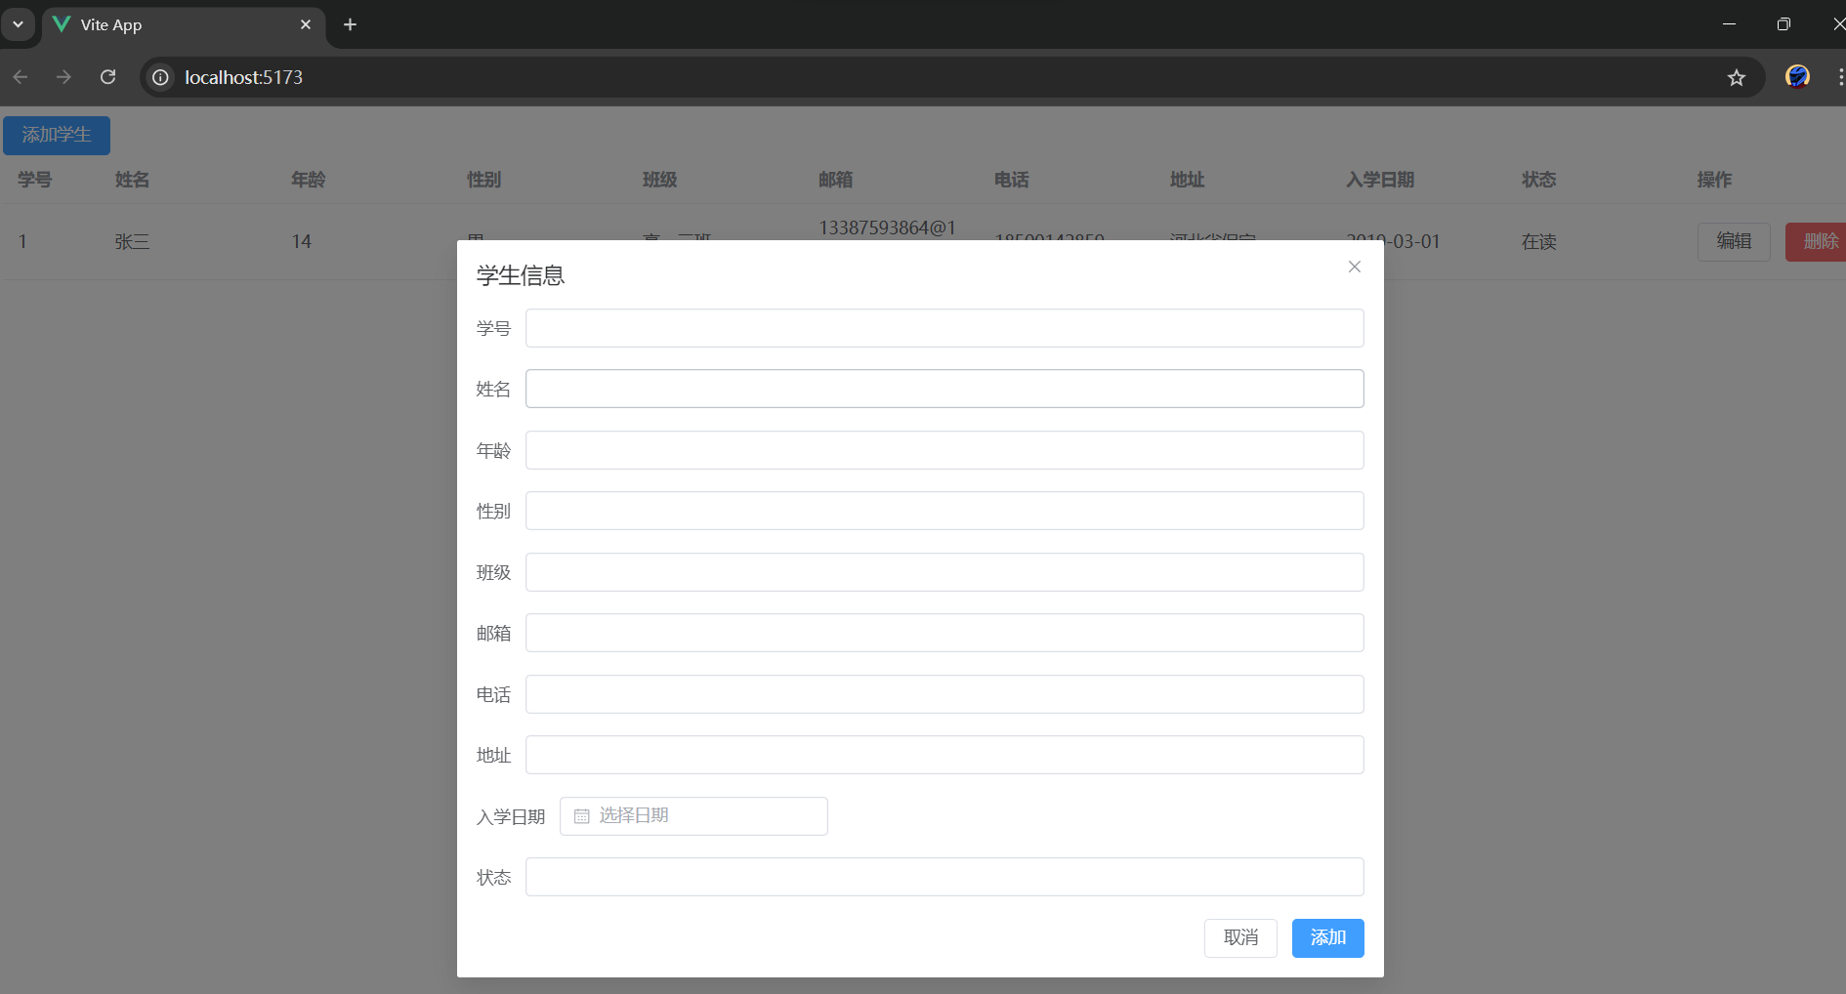Click the 编辑 button in 张三 row
The width and height of the screenshot is (1846, 994).
point(1734,241)
